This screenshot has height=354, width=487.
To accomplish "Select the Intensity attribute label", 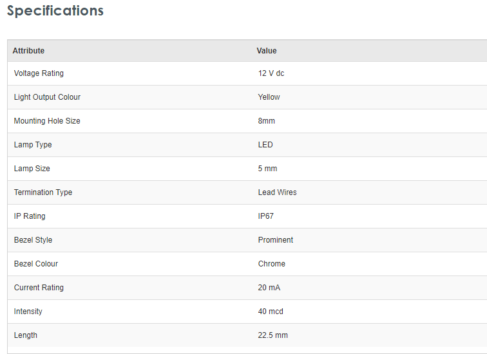I will 28,312.
